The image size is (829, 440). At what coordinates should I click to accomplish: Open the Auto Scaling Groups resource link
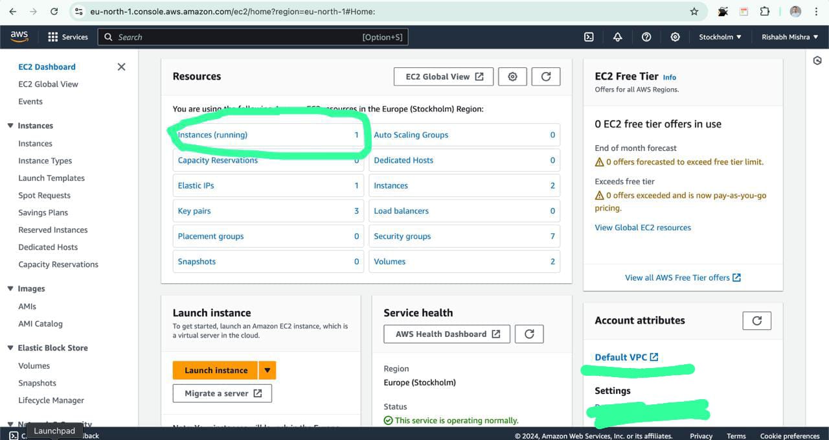(x=411, y=135)
